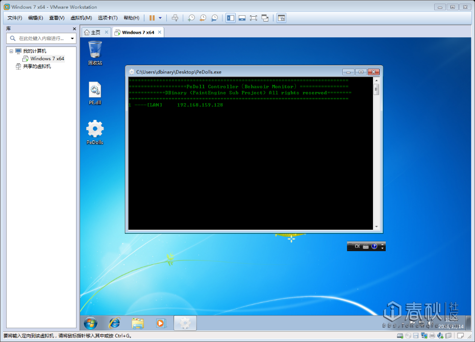Close the PeDolls.exe console window
475x342 pixels.
[x=373, y=72]
